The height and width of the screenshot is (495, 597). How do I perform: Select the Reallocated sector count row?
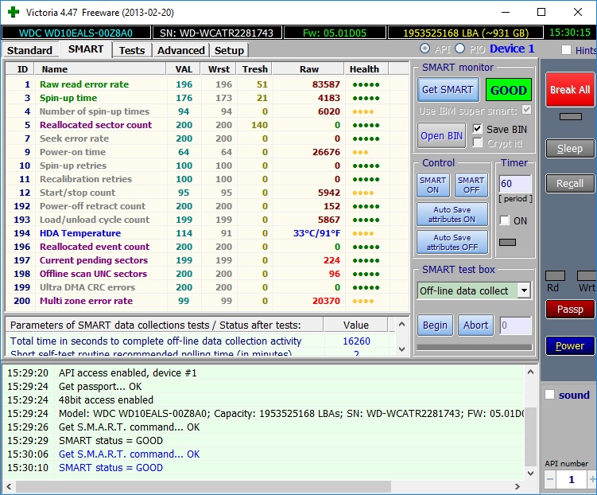(x=207, y=125)
